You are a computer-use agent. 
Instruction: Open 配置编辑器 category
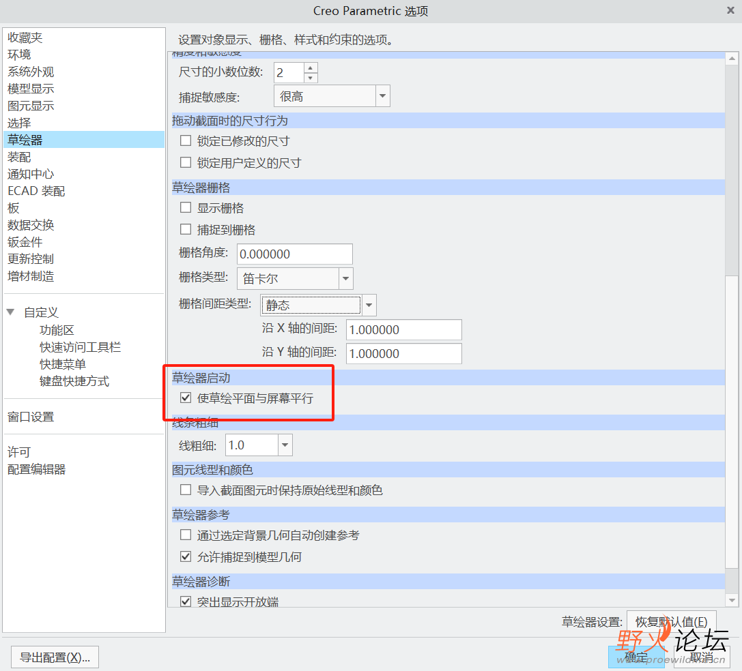tap(36, 469)
